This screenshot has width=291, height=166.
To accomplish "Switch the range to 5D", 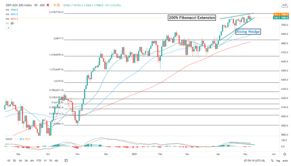I will coord(14,160).
